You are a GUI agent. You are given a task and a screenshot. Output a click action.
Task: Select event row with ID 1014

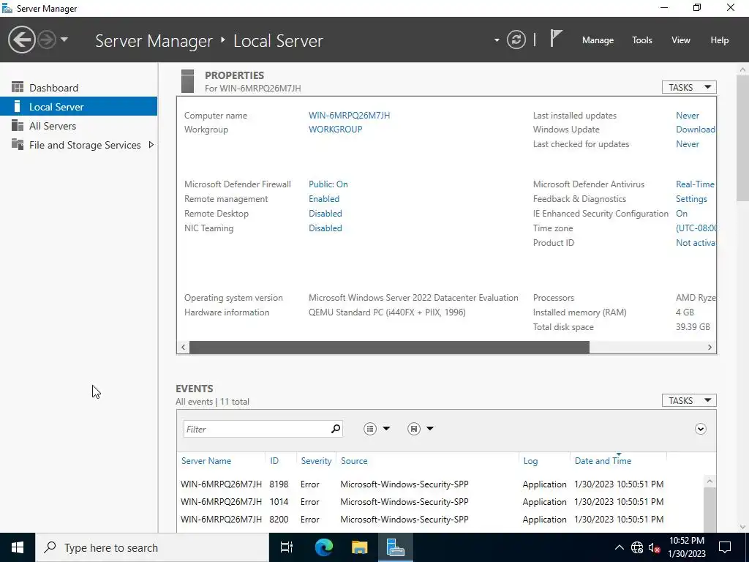coord(440,502)
